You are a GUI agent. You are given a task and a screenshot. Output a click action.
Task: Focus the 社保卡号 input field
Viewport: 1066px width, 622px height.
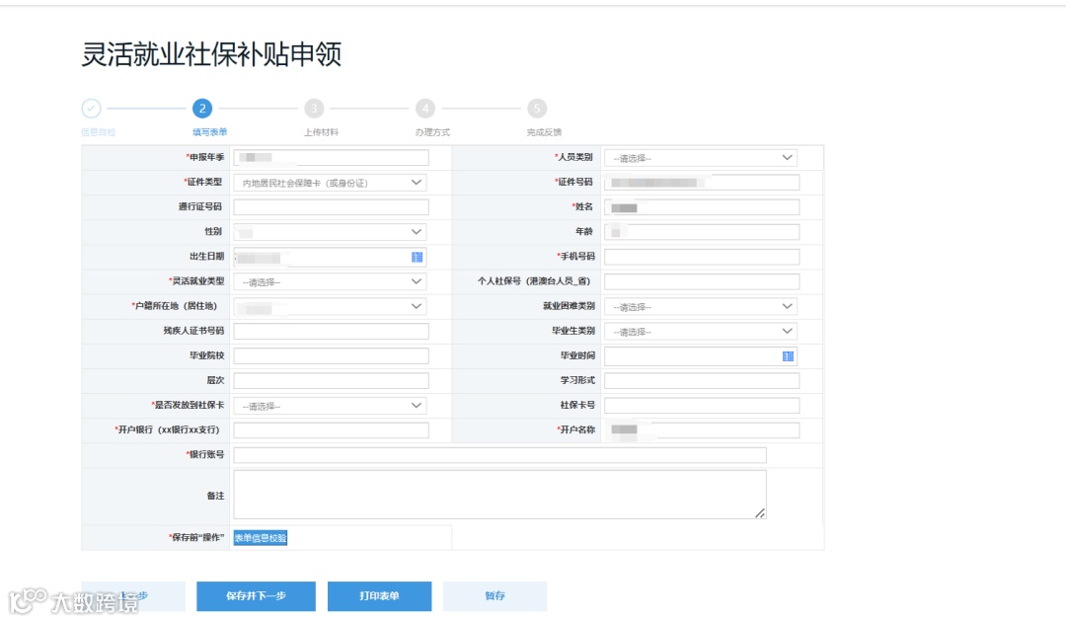(702, 406)
